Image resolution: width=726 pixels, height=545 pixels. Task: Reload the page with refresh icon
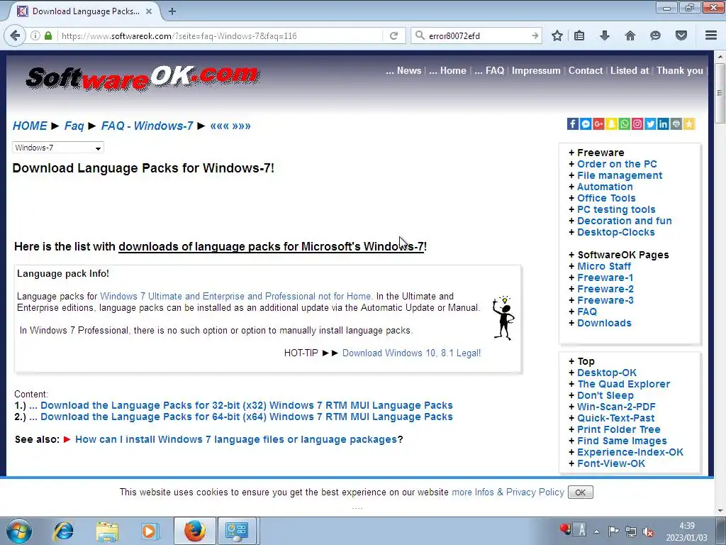(x=393, y=35)
